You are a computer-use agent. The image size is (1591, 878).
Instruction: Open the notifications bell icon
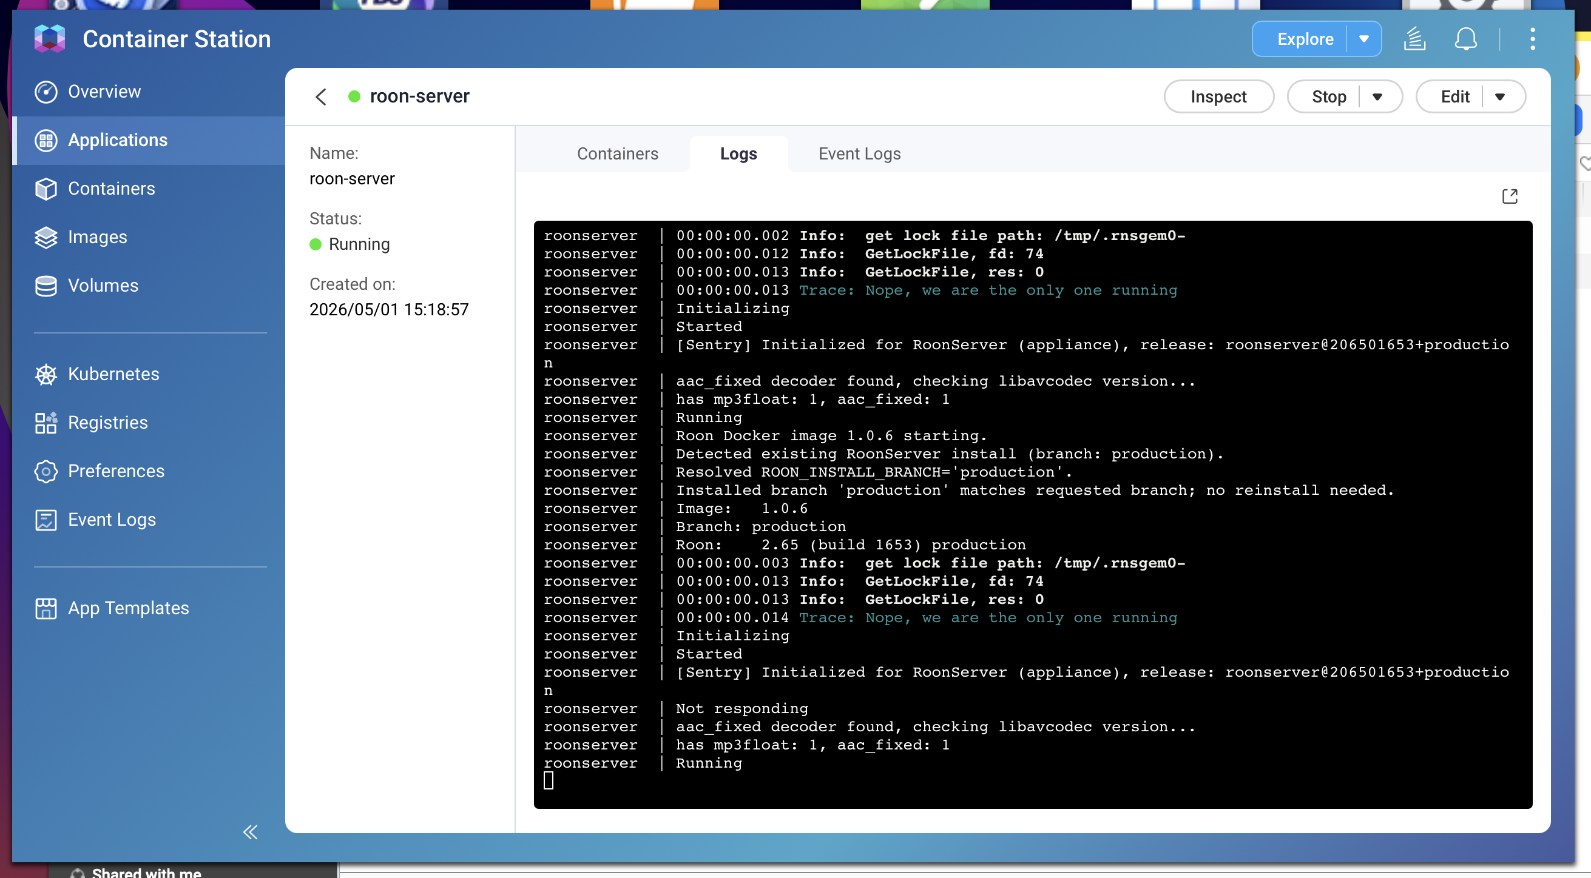[1465, 39]
